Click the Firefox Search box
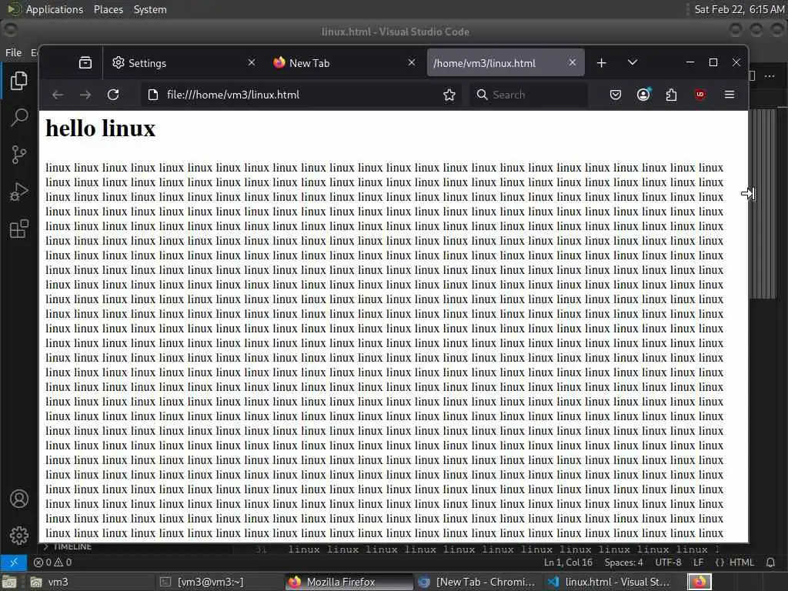This screenshot has width=788, height=591. point(529,95)
